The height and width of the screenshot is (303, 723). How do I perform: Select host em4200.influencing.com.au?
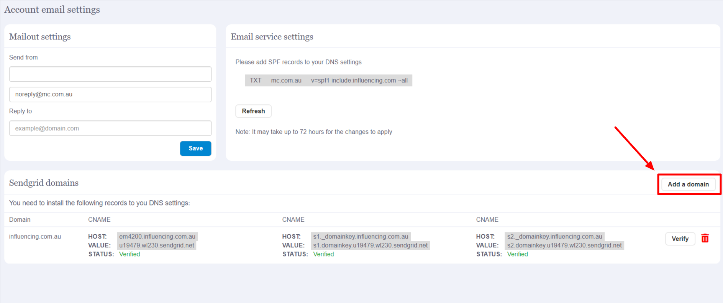pyautogui.click(x=157, y=237)
